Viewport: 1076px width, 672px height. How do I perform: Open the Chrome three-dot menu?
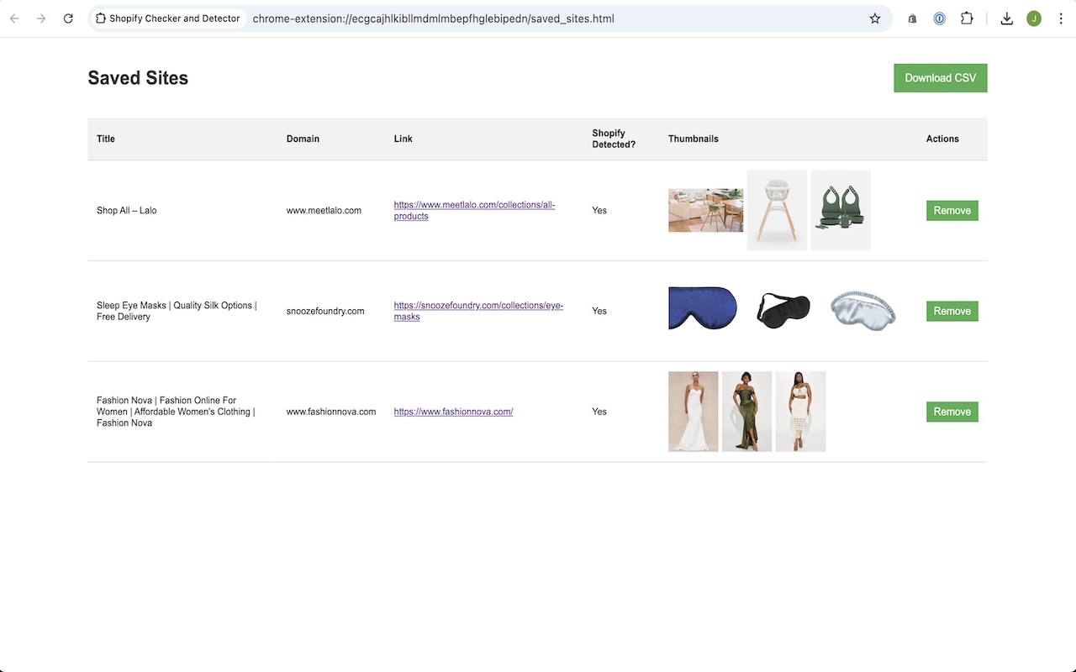[1061, 18]
